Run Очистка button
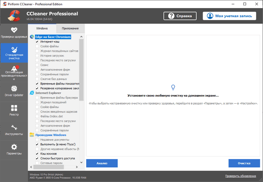Screen dimensions: 263x182 click(x=244, y=163)
